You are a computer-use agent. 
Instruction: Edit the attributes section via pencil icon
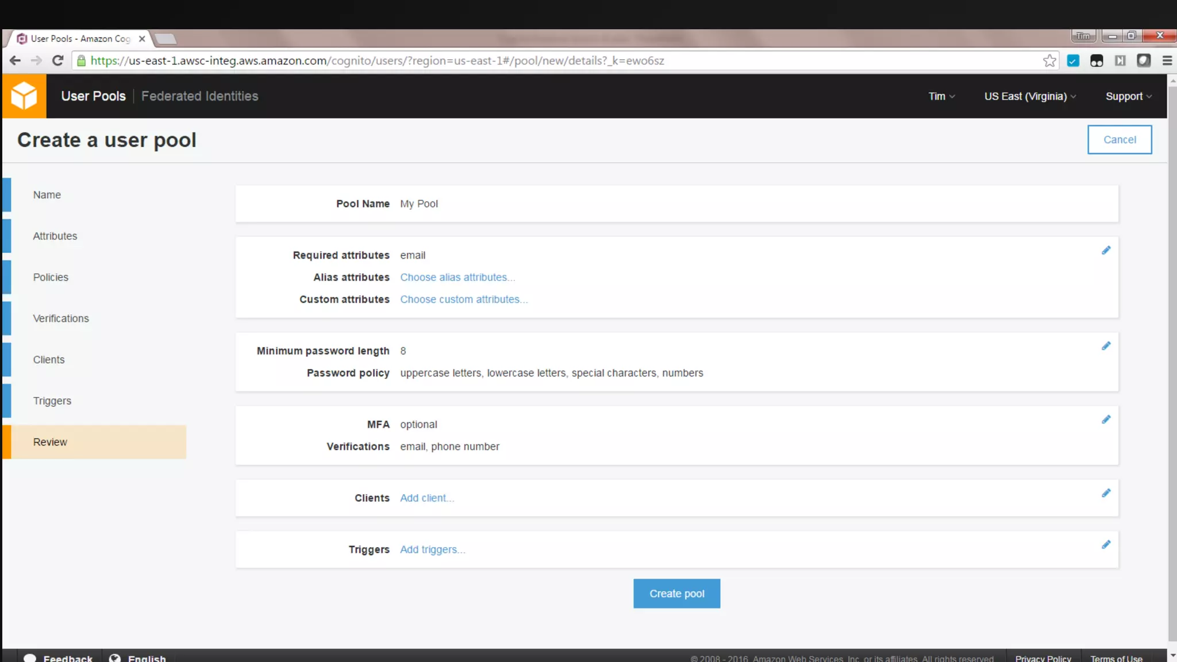tap(1106, 251)
